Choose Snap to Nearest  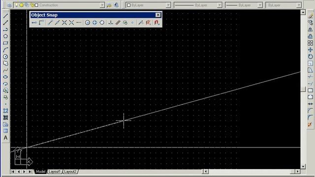point(141,23)
